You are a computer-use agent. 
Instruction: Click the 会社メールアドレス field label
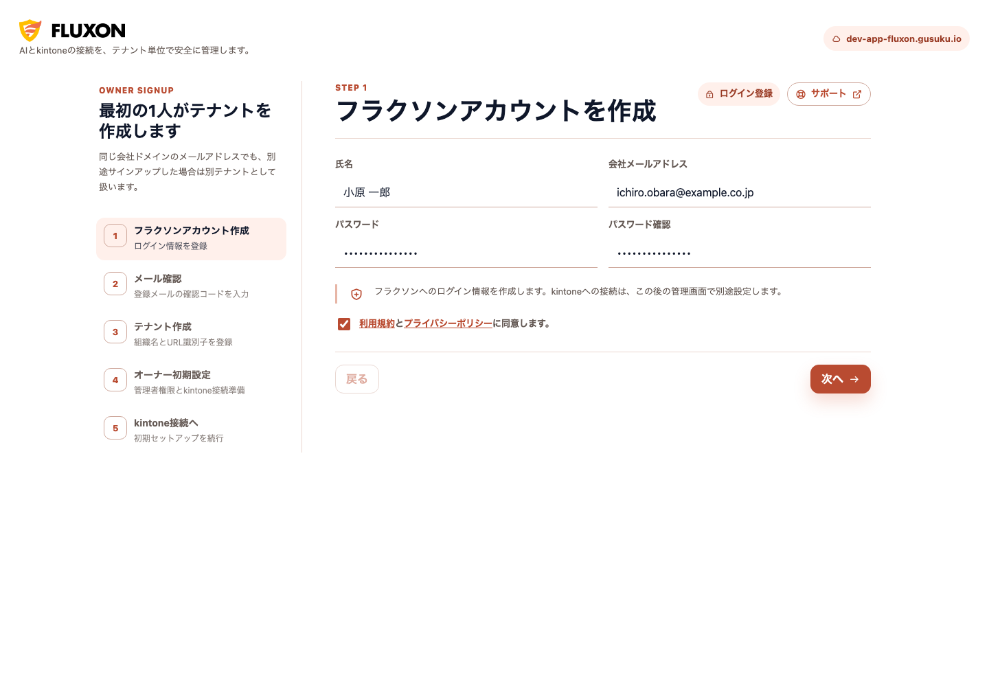pos(648,164)
